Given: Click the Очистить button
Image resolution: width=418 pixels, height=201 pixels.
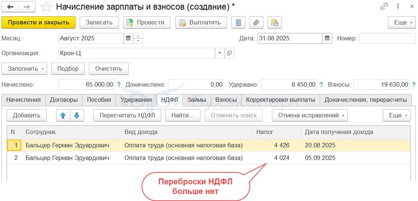Looking at the screenshot, I should [x=109, y=69].
